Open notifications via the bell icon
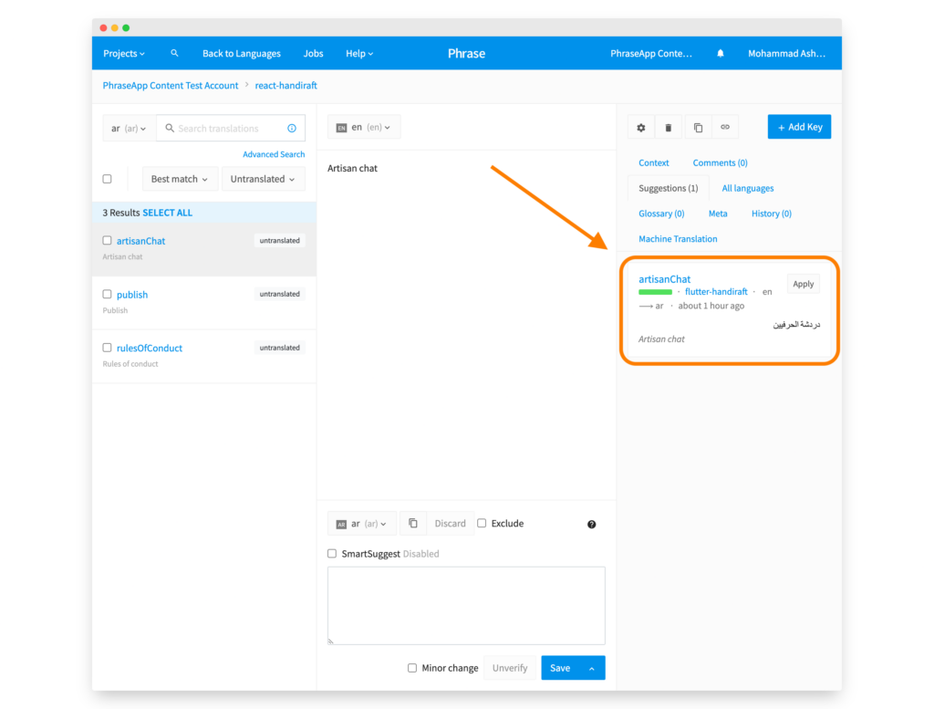 pyautogui.click(x=721, y=54)
